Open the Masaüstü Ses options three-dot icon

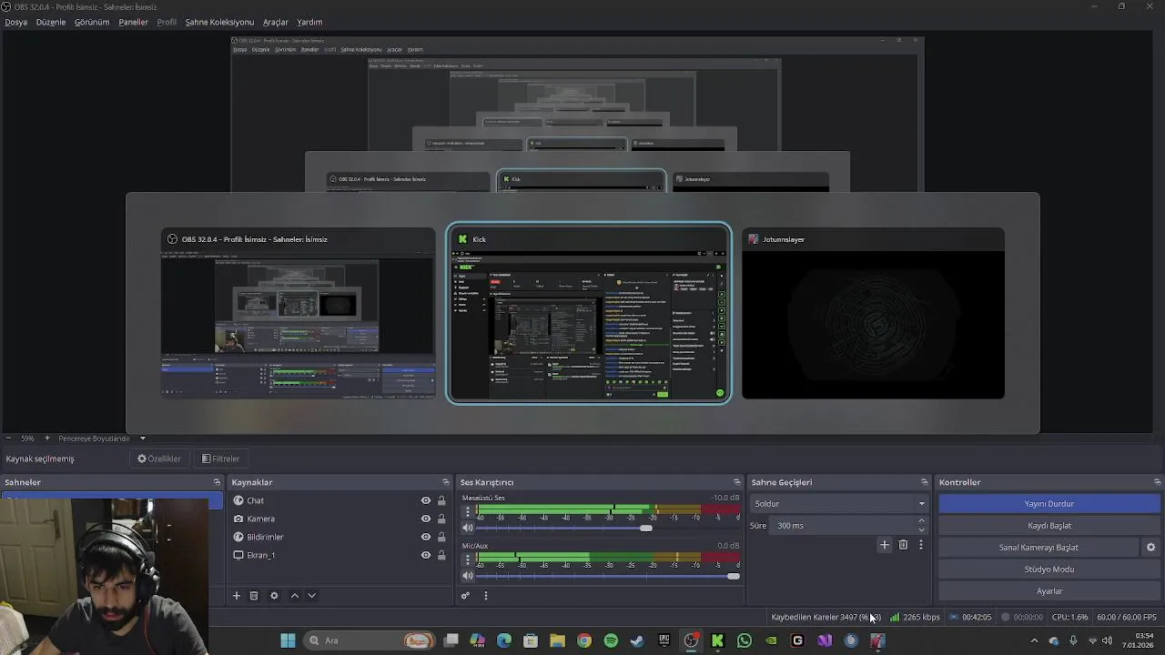pyautogui.click(x=468, y=512)
